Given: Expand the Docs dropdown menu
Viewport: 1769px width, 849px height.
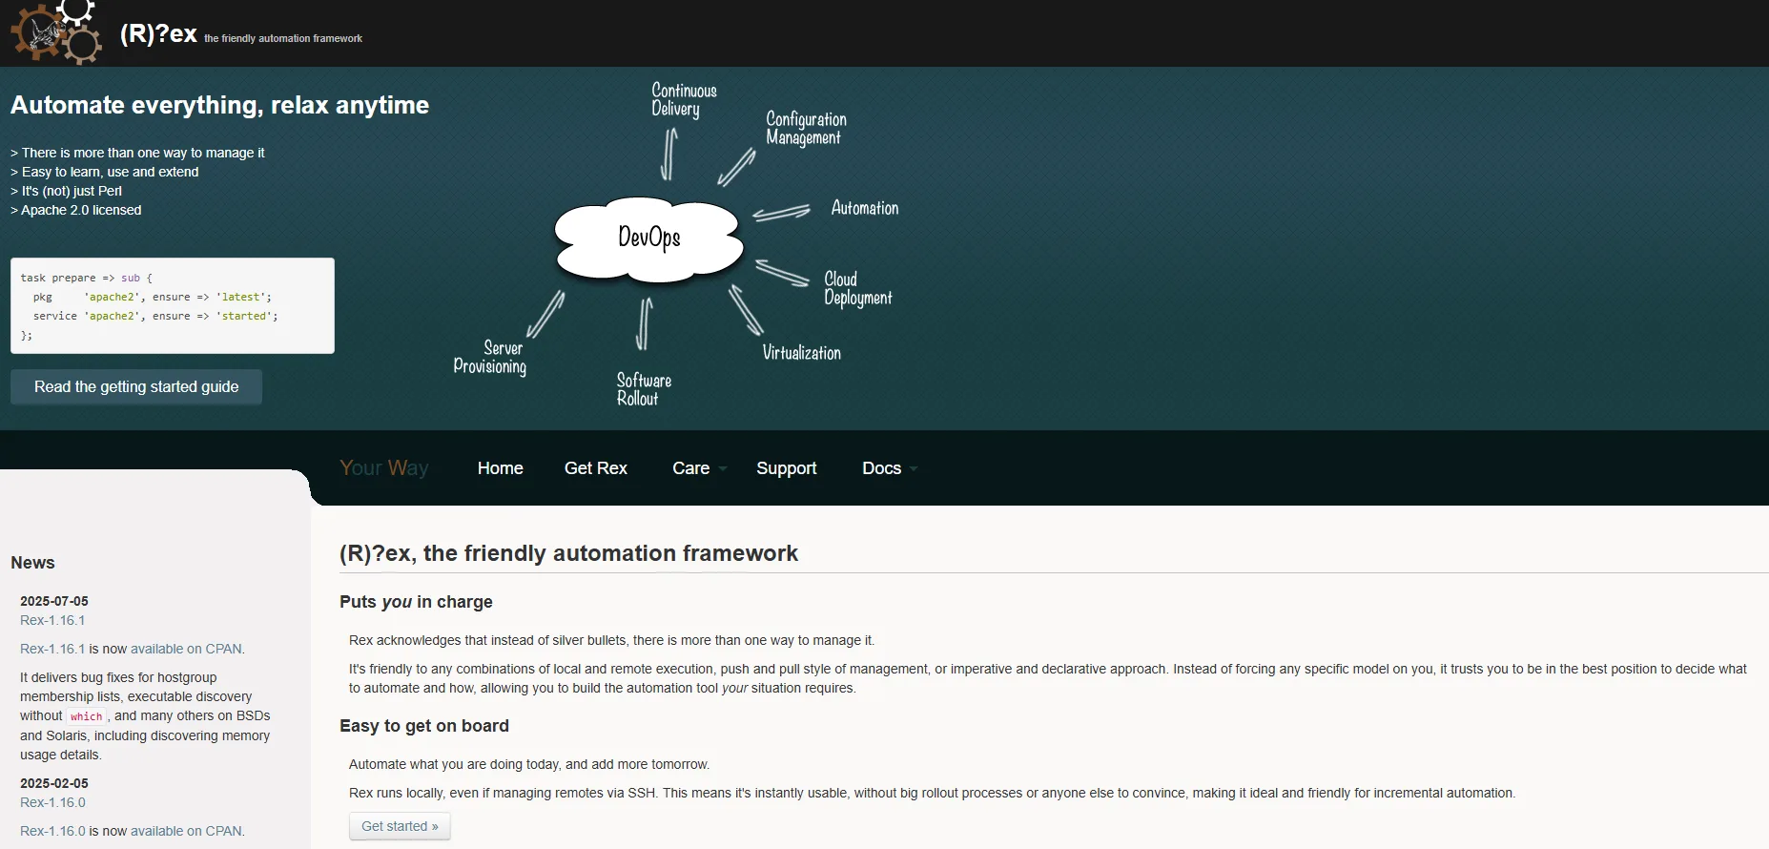Looking at the screenshot, I should tap(890, 468).
